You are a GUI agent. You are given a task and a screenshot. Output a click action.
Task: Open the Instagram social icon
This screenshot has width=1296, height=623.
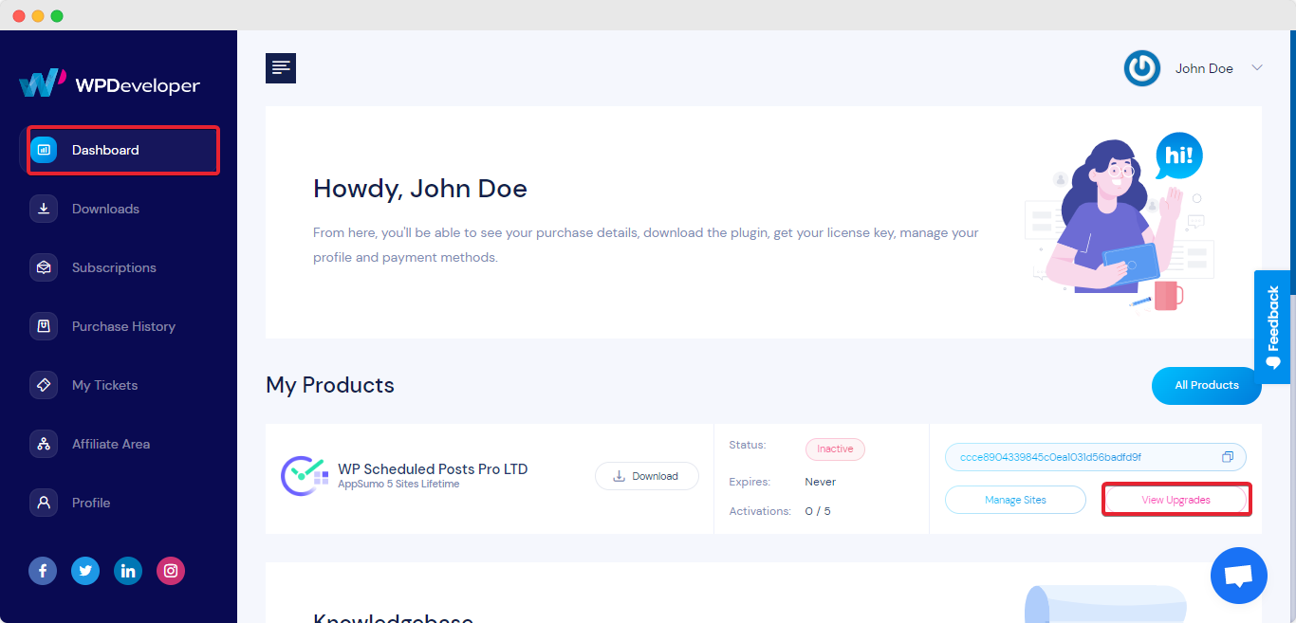(x=171, y=571)
